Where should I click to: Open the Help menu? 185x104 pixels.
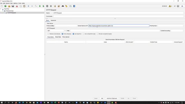point(23,3)
